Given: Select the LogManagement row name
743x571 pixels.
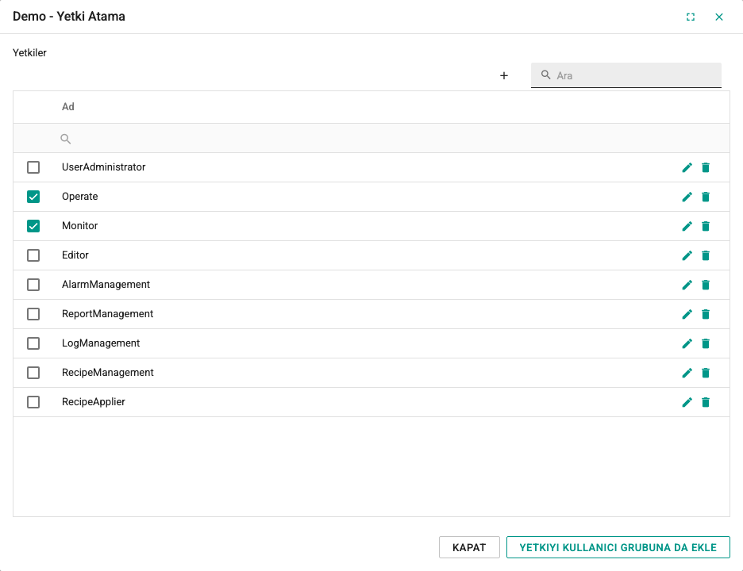Looking at the screenshot, I should pyautogui.click(x=101, y=343).
